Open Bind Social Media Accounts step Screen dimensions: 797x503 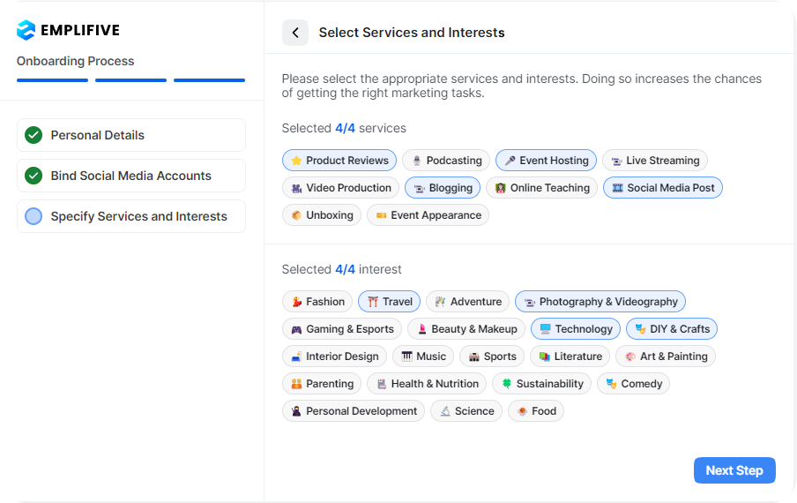tap(130, 176)
